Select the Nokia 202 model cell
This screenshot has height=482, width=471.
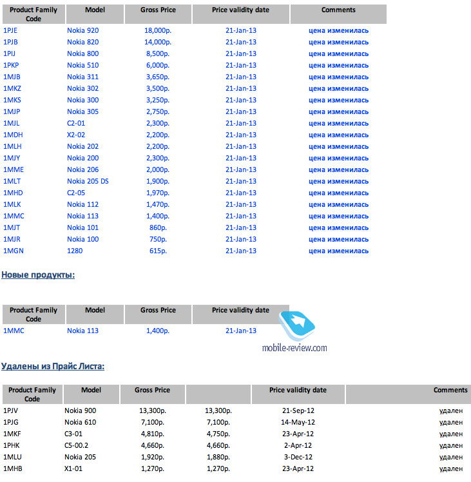pos(82,147)
